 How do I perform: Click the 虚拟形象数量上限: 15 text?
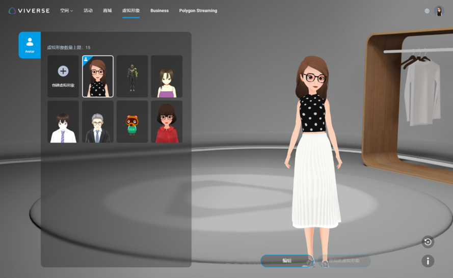click(69, 48)
